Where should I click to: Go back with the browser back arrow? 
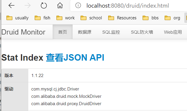(x=11, y=6)
